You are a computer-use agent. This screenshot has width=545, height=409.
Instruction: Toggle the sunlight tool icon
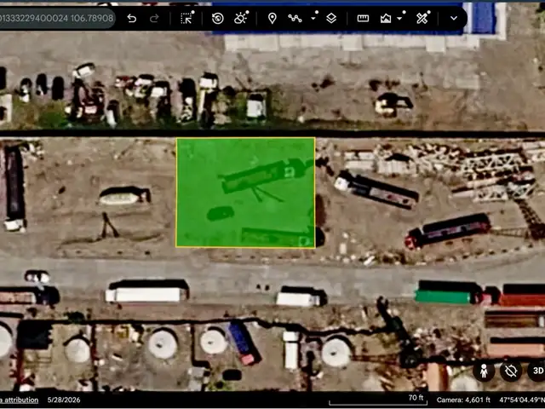241,18
